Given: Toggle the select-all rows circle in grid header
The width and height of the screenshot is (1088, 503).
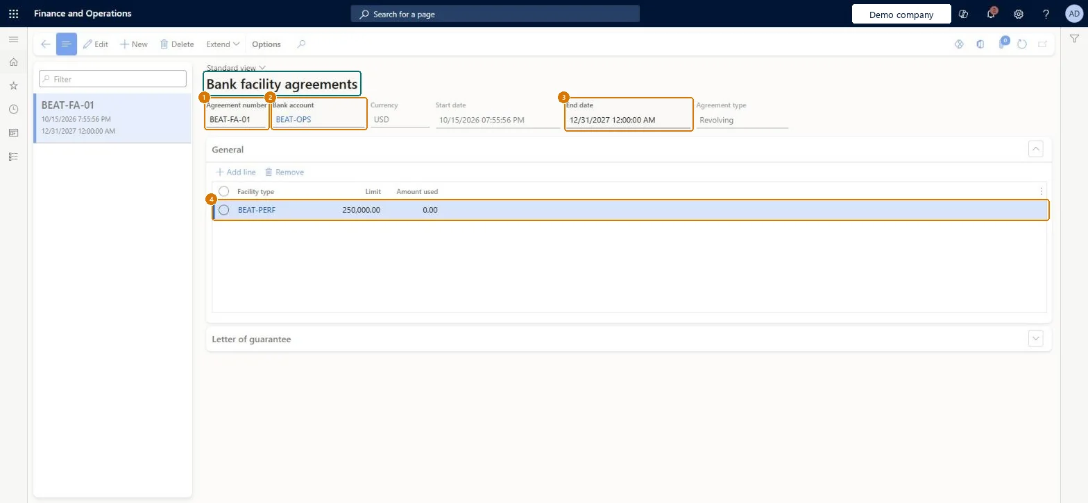Looking at the screenshot, I should pos(224,191).
